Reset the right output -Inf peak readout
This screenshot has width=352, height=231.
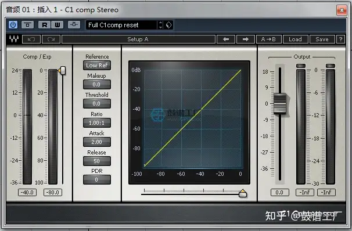pyautogui.click(x=326, y=193)
